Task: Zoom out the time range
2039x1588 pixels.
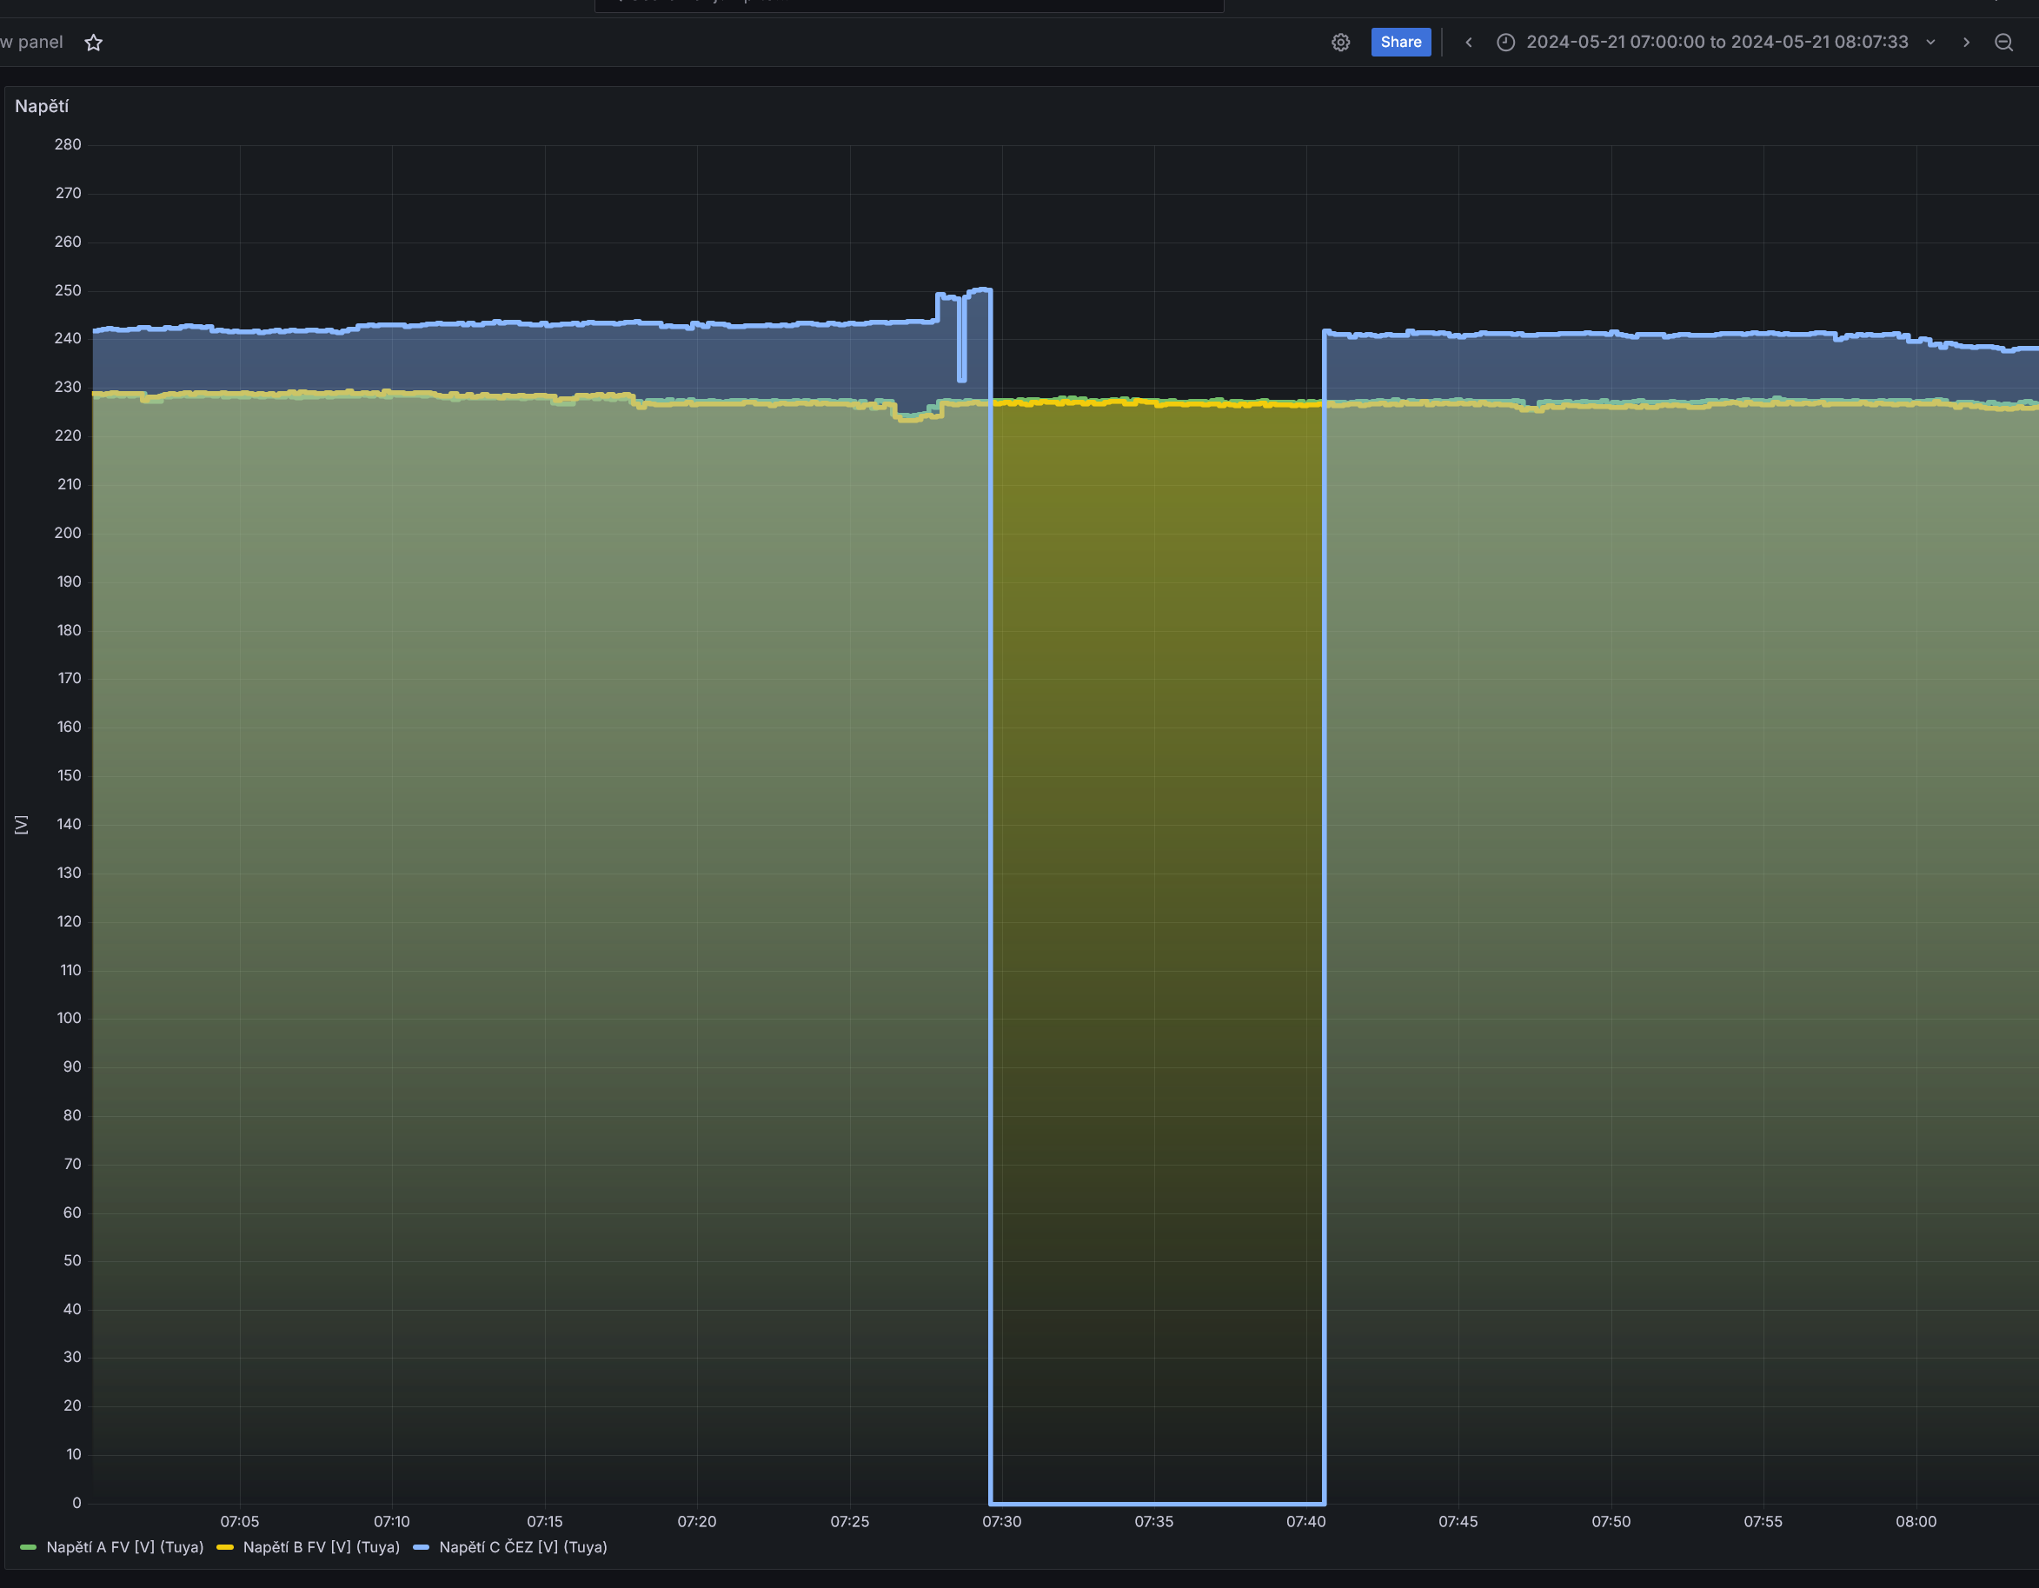Action: (x=2003, y=42)
